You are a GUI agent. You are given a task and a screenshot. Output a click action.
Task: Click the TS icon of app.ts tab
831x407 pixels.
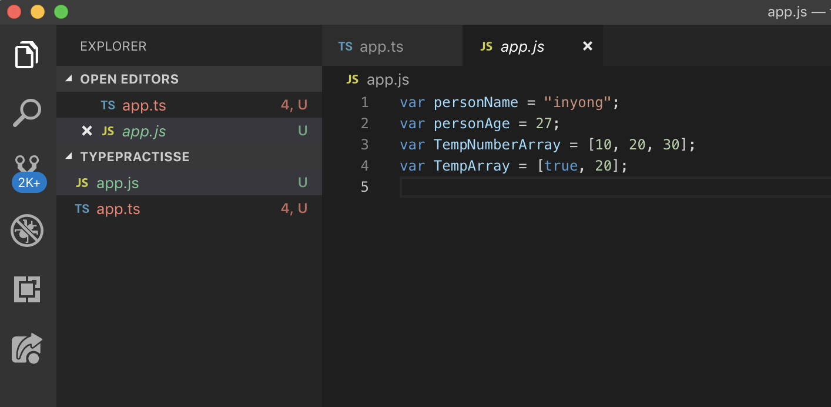[x=346, y=46]
